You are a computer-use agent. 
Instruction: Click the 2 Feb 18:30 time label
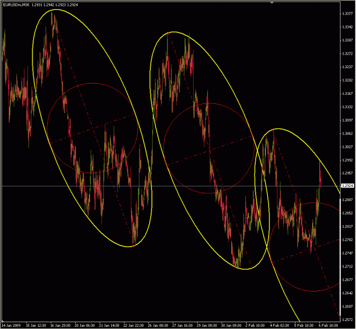[x=255, y=326]
